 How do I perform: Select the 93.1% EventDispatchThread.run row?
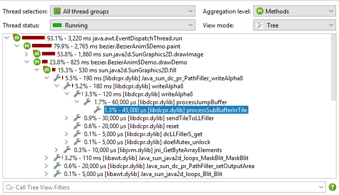[115, 38]
